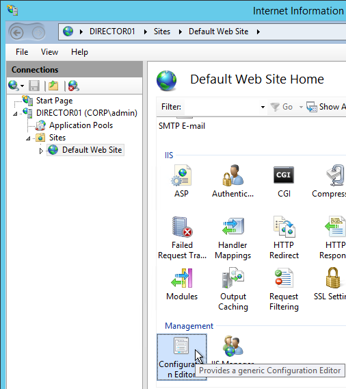Open the Create New Connection dropdown arrow

[x=23, y=86]
